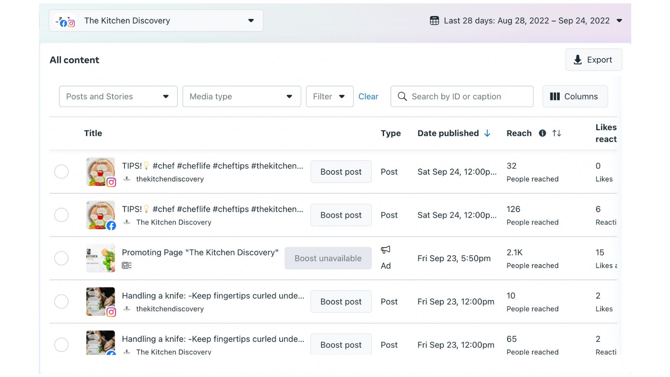
Task: Click the Reach sort arrows icon
Action: click(556, 133)
